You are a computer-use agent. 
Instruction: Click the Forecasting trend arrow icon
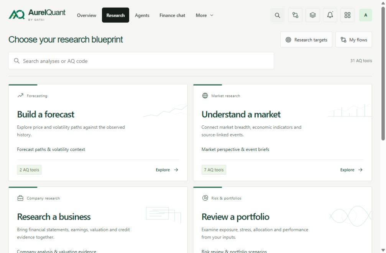(x=20, y=96)
